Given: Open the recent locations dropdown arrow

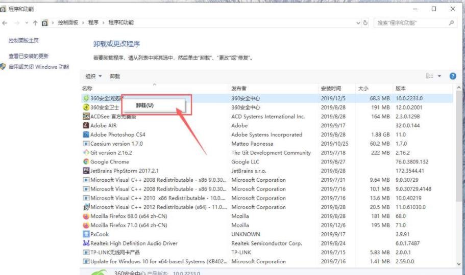Looking at the screenshot, I should tap(27, 23).
